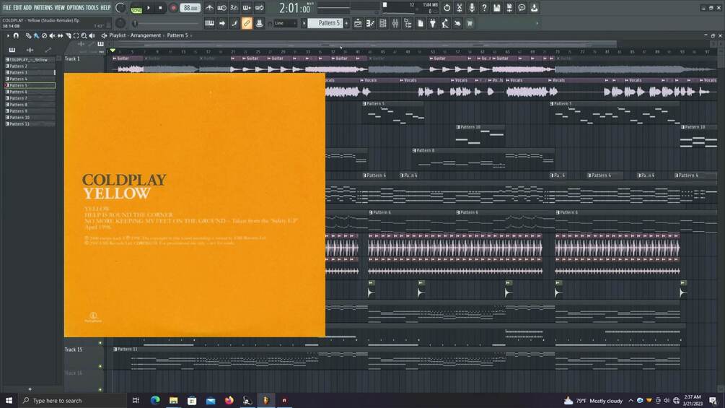
Task: Select Pattern 10 in the picker list
Action: pyautogui.click(x=30, y=118)
